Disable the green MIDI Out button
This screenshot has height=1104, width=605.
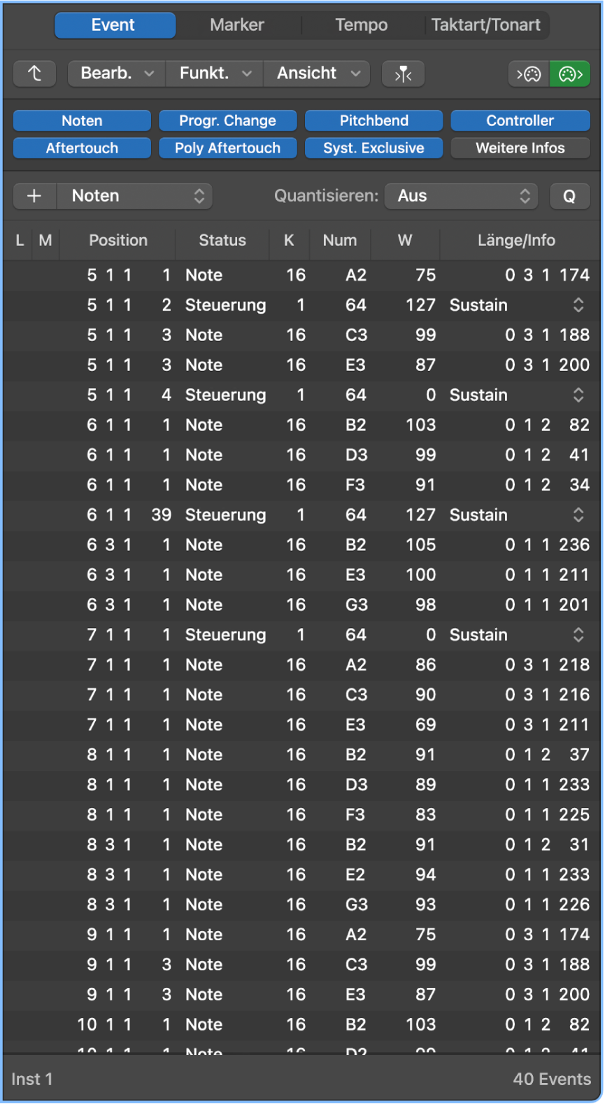(570, 74)
